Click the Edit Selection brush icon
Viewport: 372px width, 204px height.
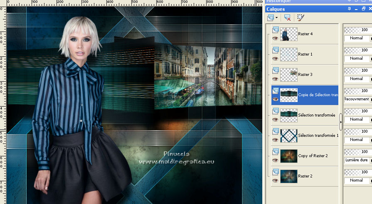[301, 17]
